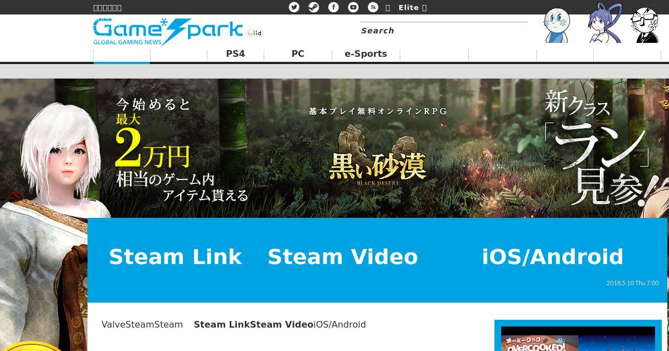669x351 pixels.
Task: Open the Steam icon link
Action: 314,7
